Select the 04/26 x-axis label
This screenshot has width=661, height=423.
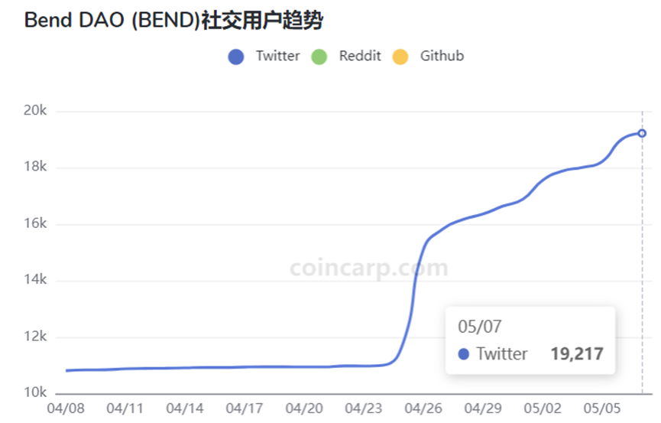[x=423, y=408]
